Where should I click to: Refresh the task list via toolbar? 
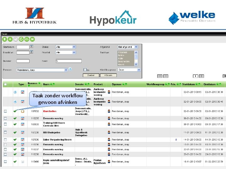pyautogui.click(x=21, y=39)
